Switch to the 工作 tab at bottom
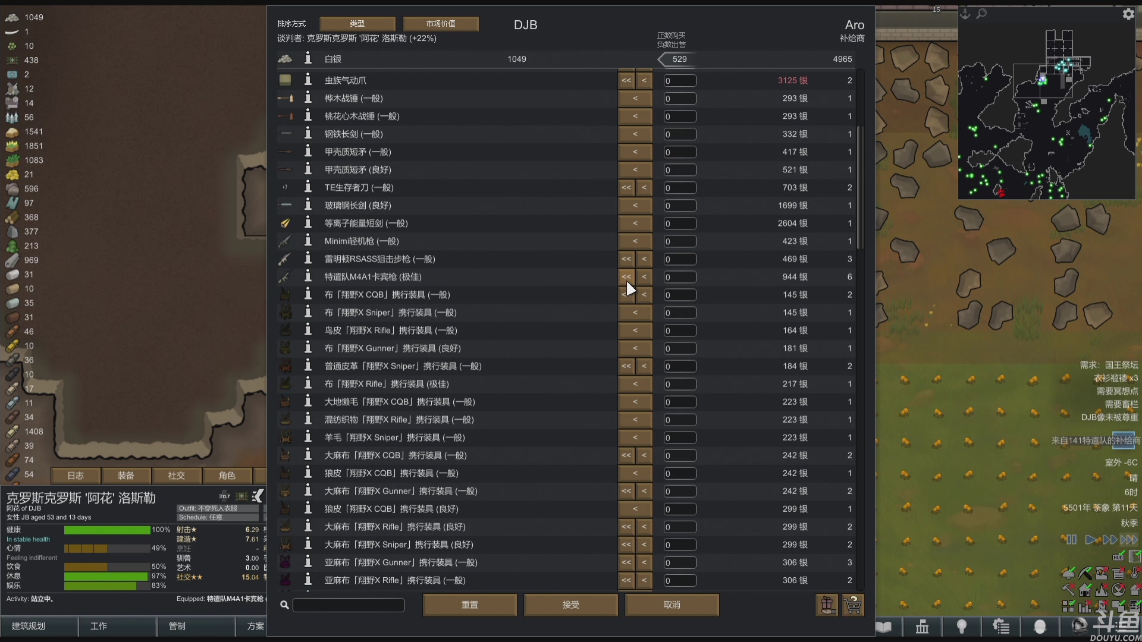This screenshot has width=1142, height=642. click(99, 626)
